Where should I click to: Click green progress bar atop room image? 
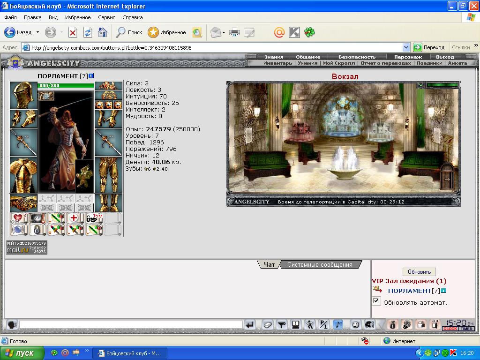pyautogui.click(x=442, y=85)
